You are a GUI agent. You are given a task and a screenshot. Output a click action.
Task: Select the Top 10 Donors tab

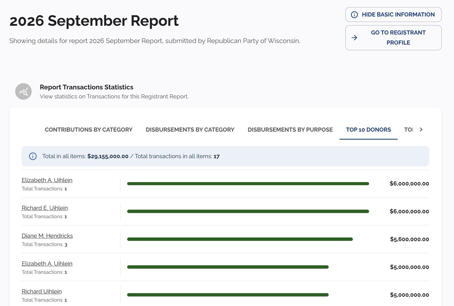click(x=368, y=130)
